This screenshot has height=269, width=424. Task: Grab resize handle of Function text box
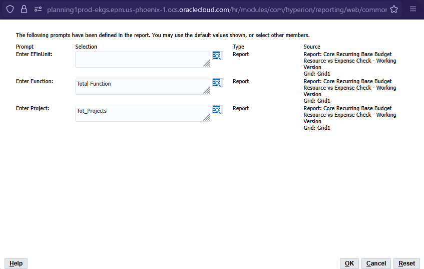[207, 90]
